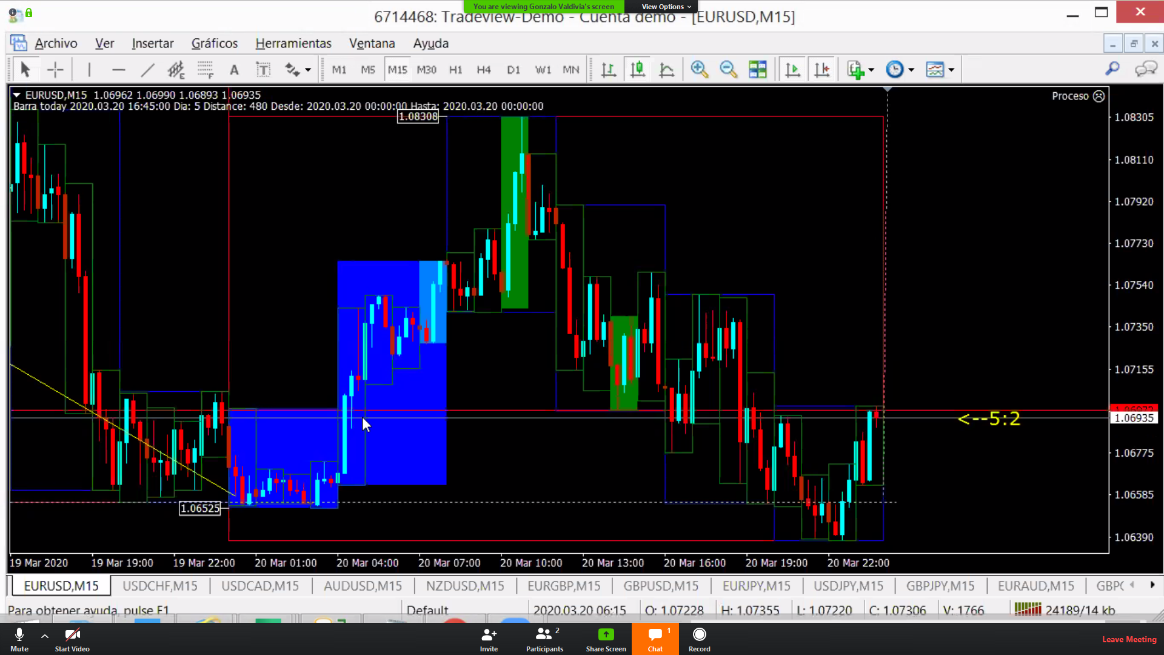This screenshot has width=1164, height=655.
Task: Switch chart to candlestick mode
Action: point(637,70)
